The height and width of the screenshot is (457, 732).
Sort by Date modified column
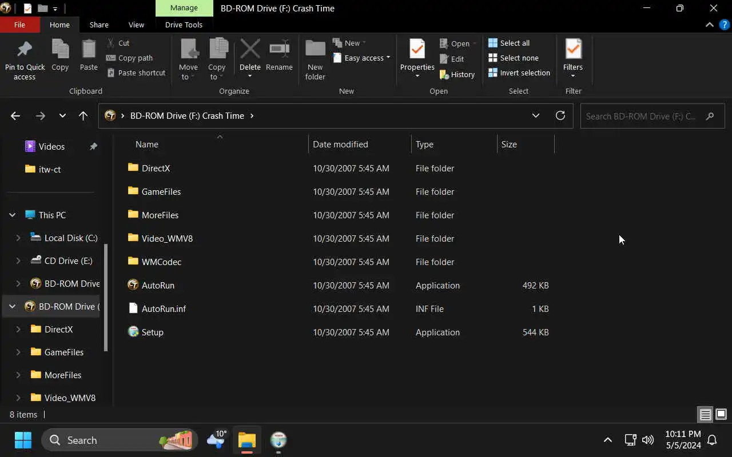tap(360, 144)
